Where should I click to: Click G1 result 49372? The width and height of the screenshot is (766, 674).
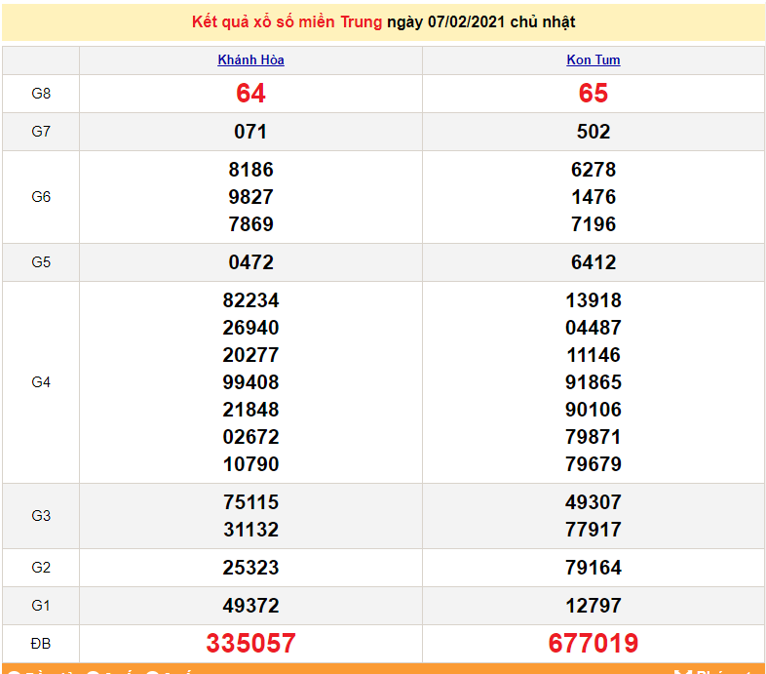pos(250,606)
